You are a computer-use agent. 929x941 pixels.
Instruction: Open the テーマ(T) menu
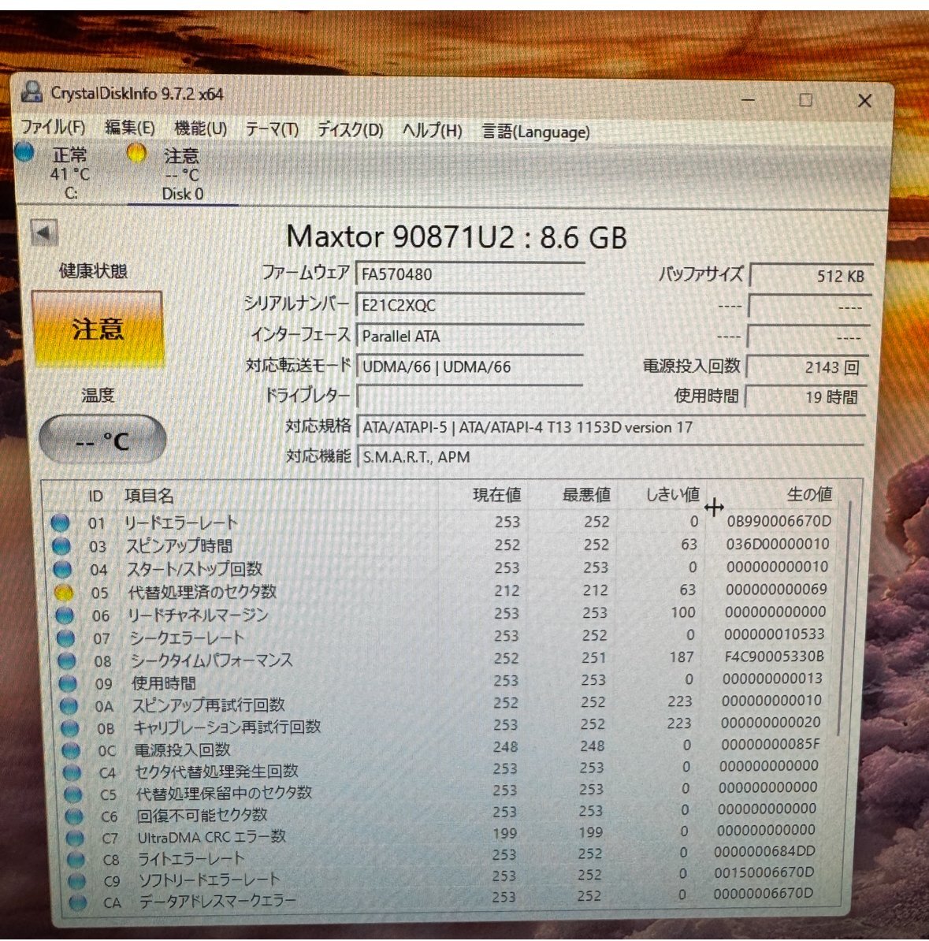coord(272,129)
